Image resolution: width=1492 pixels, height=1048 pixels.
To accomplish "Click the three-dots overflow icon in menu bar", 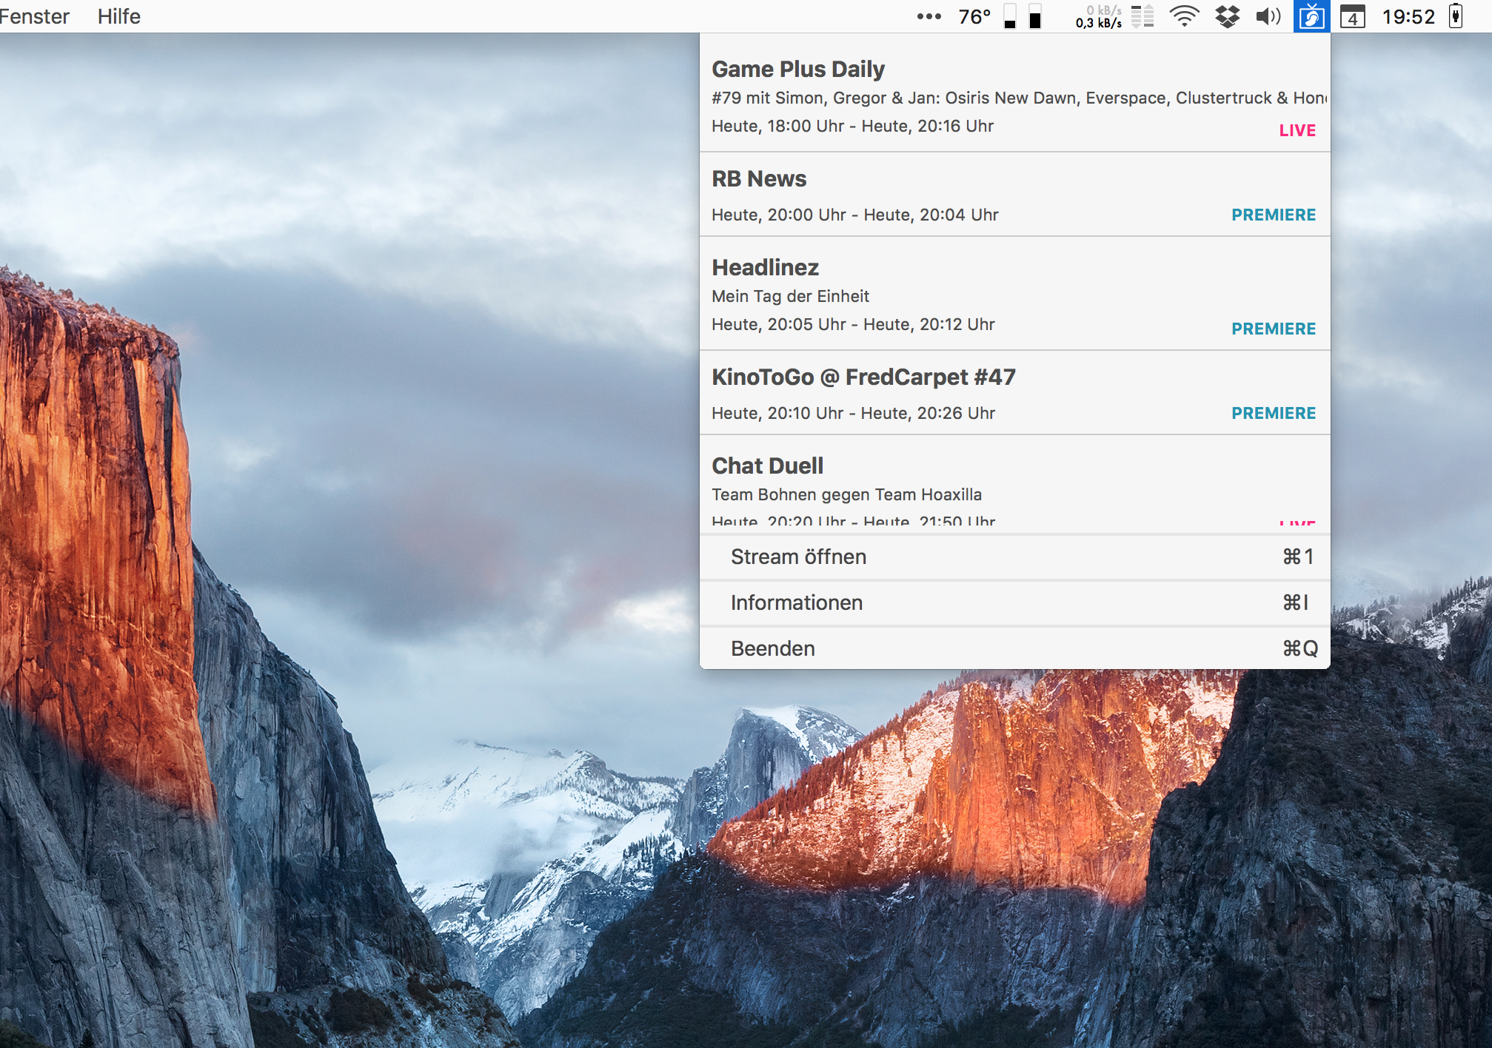I will (929, 16).
